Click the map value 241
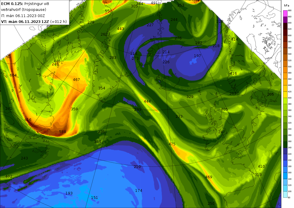The height and width of the screenshot is (208, 294). [9, 108]
